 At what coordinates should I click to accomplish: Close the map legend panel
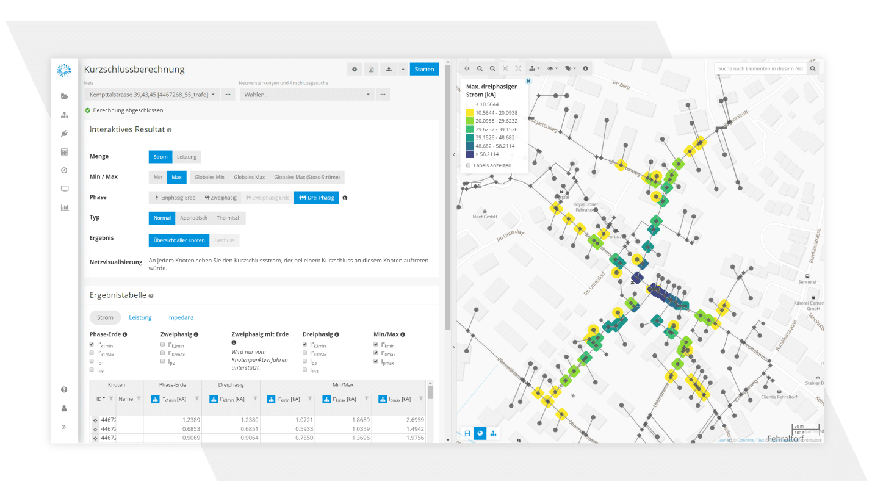point(528,81)
